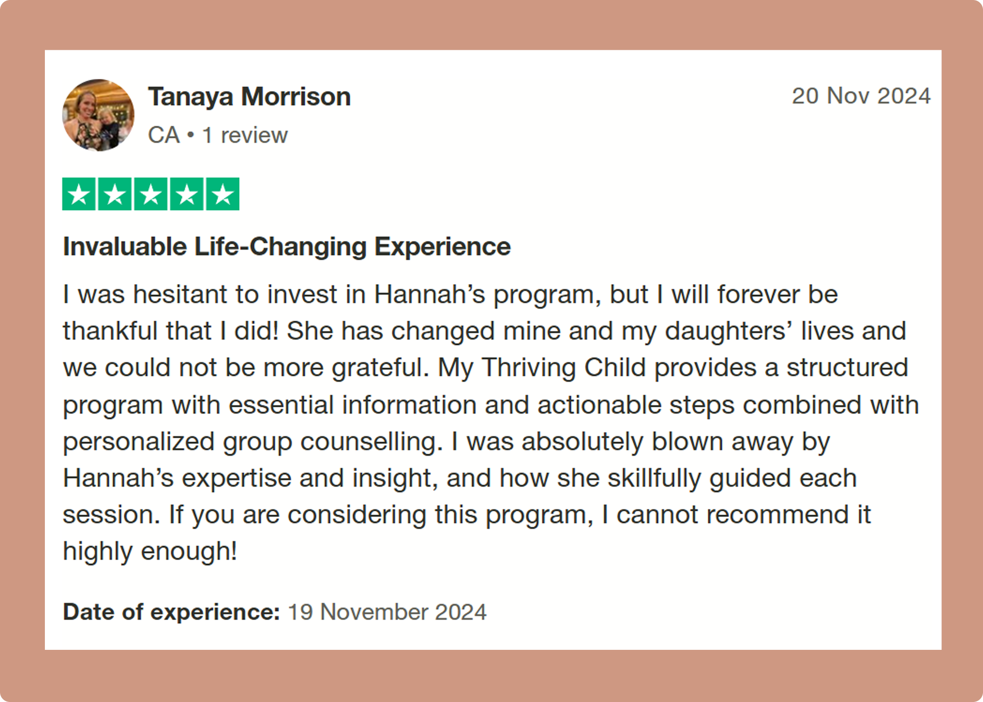Click Tanaya Morrison's profile photo
983x702 pixels.
tap(98, 115)
